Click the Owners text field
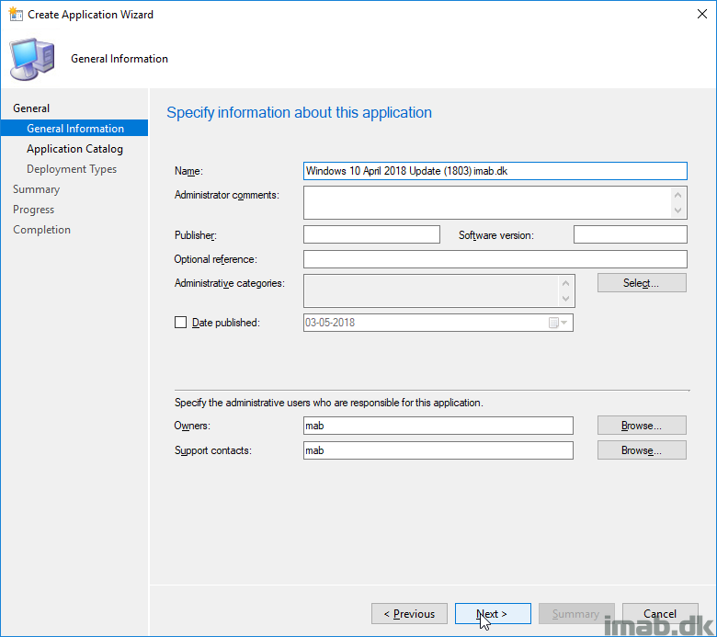The image size is (717, 637). 438,426
